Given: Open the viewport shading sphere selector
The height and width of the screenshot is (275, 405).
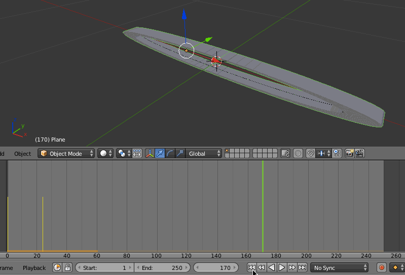Looking at the screenshot, I should click(x=105, y=154).
